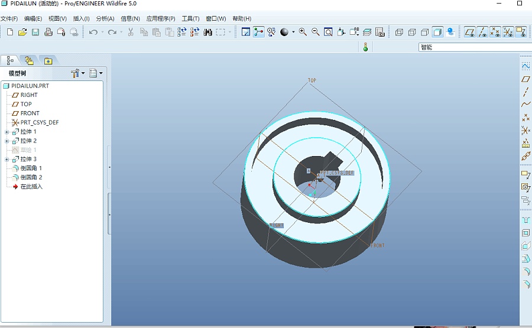Image resolution: width=532 pixels, height=328 pixels.
Task: Open the 编辑(E) menu
Action: click(x=33, y=19)
